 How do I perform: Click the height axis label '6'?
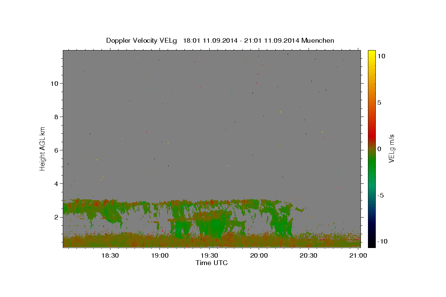(x=56, y=150)
